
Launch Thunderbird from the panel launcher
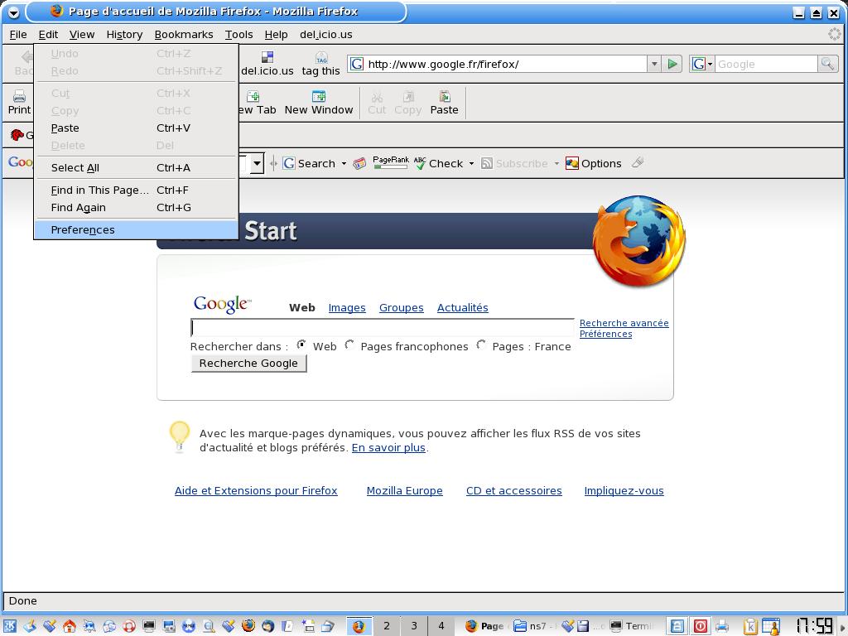(267, 626)
